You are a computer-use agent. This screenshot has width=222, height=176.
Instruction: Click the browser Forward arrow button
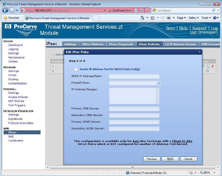click(x=12, y=10)
